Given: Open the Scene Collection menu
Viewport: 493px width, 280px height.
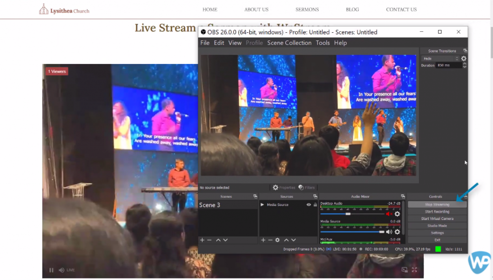Looking at the screenshot, I should (x=289, y=43).
